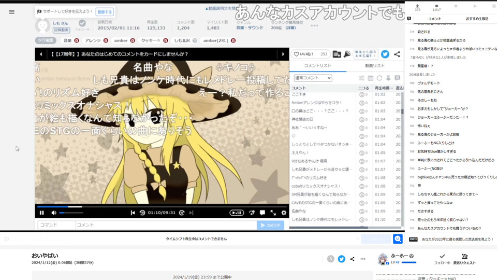Switch to the コメントリスト tab

[x=317, y=65]
